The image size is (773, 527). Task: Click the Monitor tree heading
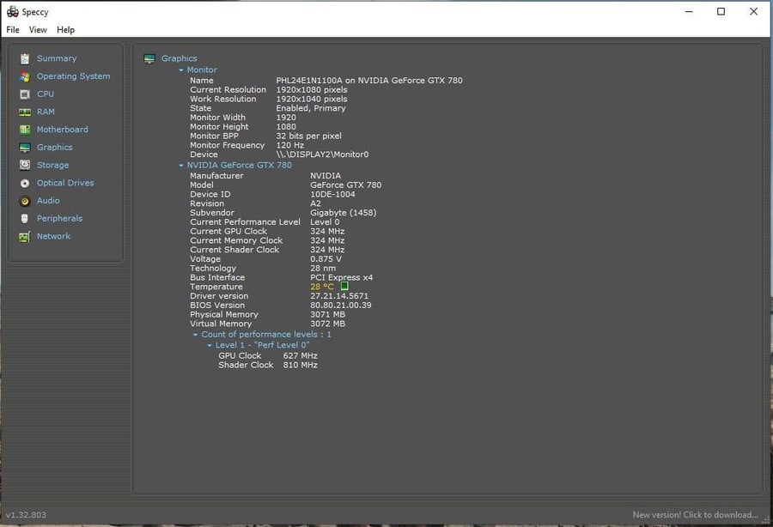202,70
